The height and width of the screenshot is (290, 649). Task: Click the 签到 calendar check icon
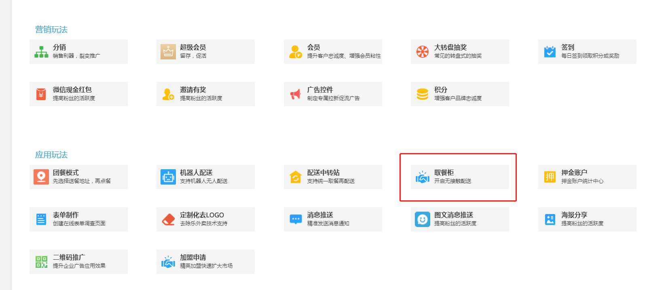click(550, 52)
